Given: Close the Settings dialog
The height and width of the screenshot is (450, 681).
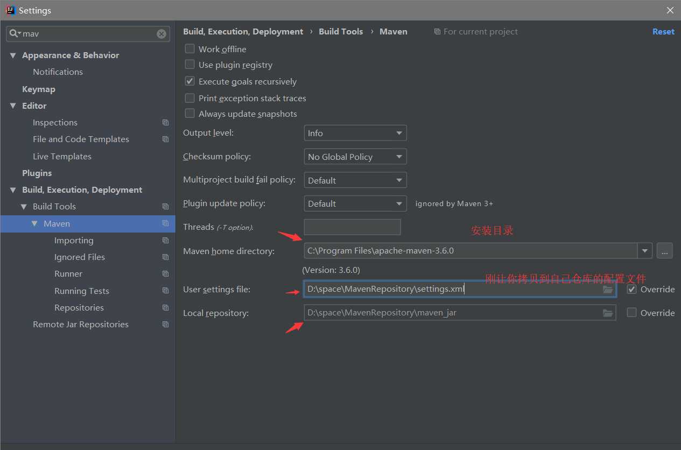Looking at the screenshot, I should (670, 10).
